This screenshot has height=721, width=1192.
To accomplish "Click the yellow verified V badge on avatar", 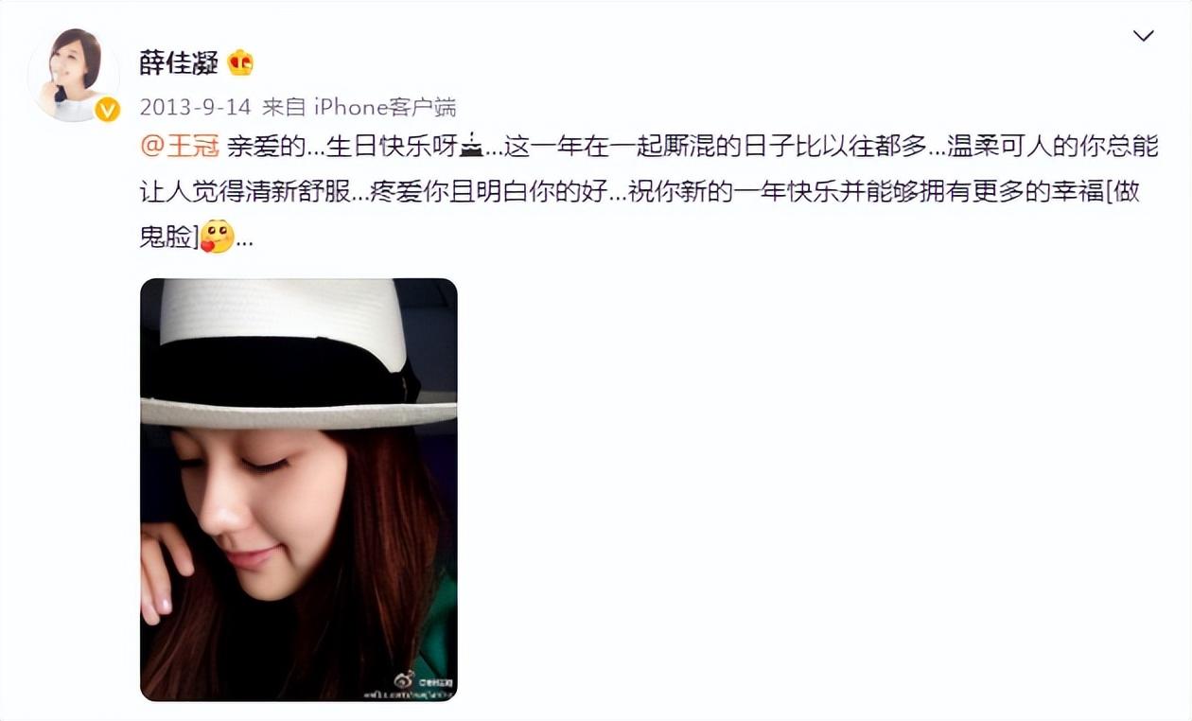I will (107, 110).
